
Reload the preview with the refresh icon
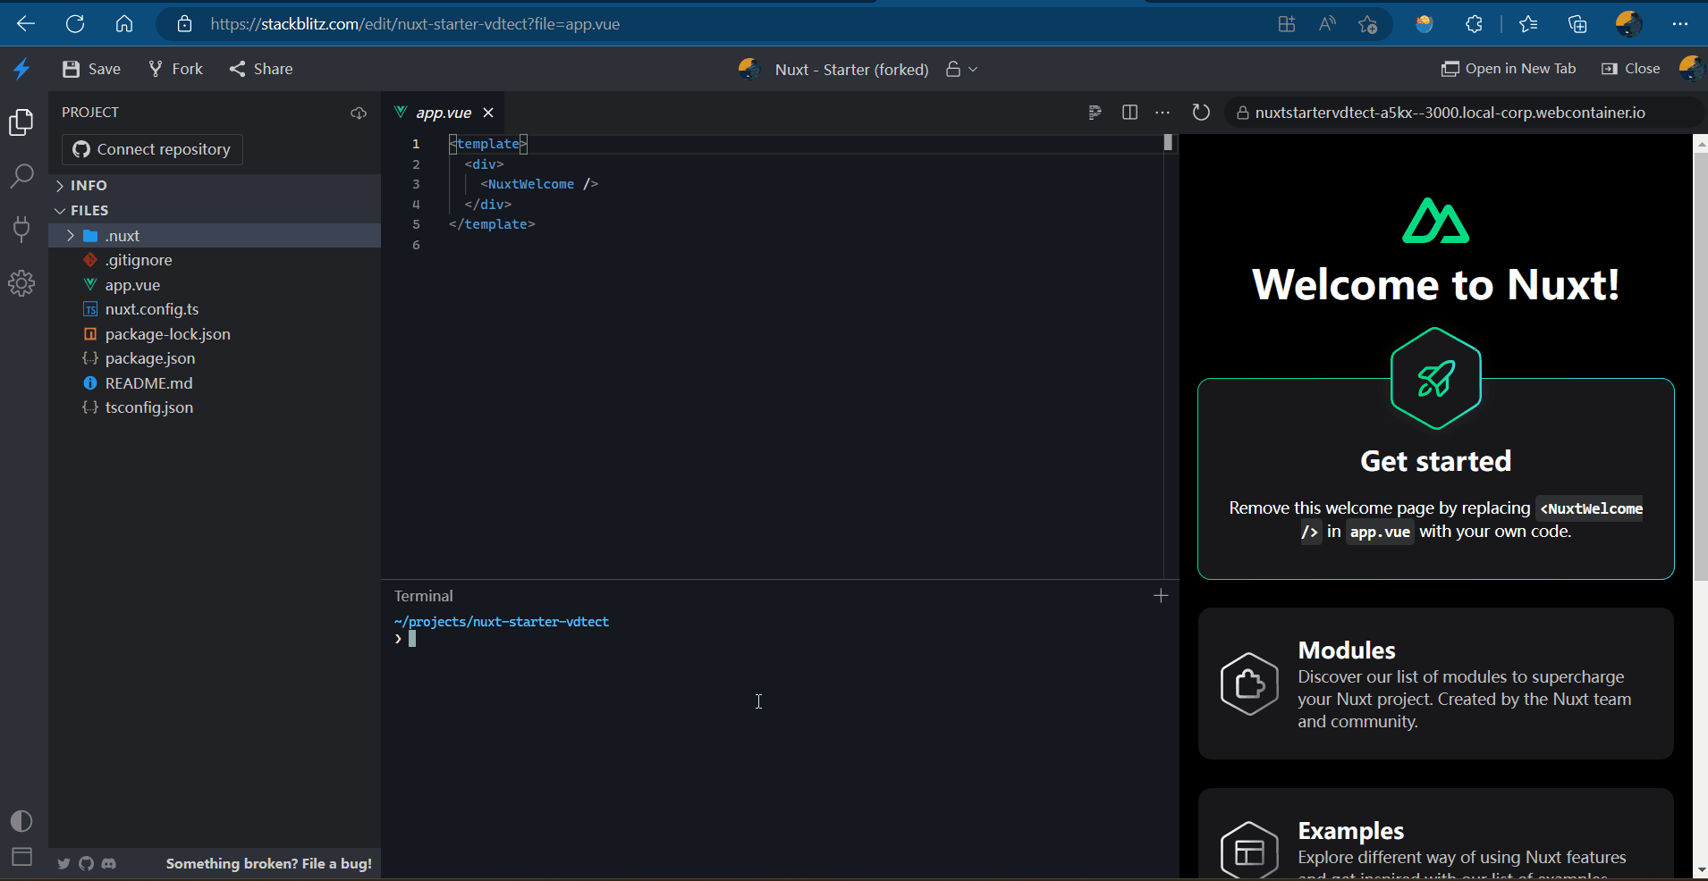(x=1201, y=113)
